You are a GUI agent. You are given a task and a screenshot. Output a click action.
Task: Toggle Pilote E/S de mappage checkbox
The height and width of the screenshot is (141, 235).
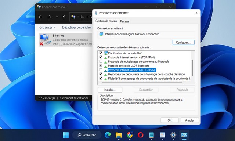click(x=101, y=78)
